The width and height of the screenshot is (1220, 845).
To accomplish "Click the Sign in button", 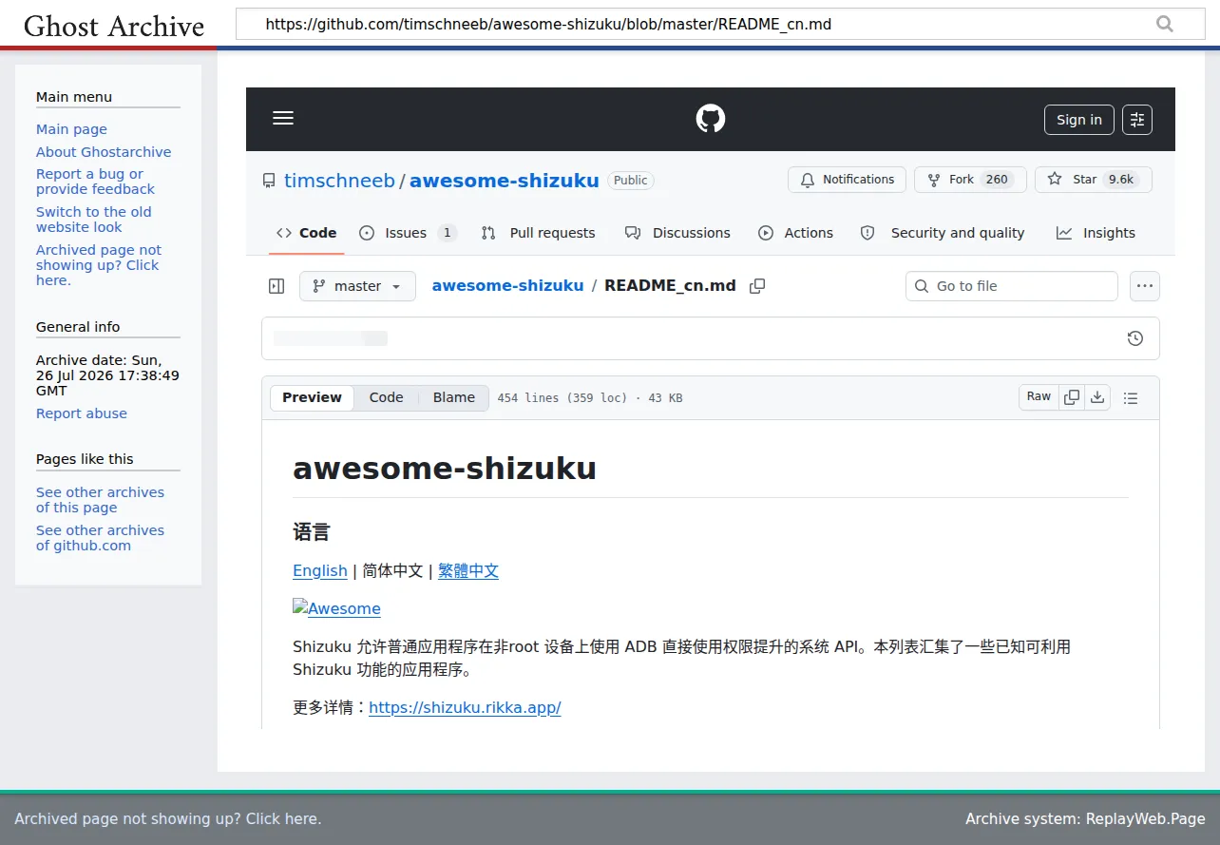I will [x=1079, y=120].
